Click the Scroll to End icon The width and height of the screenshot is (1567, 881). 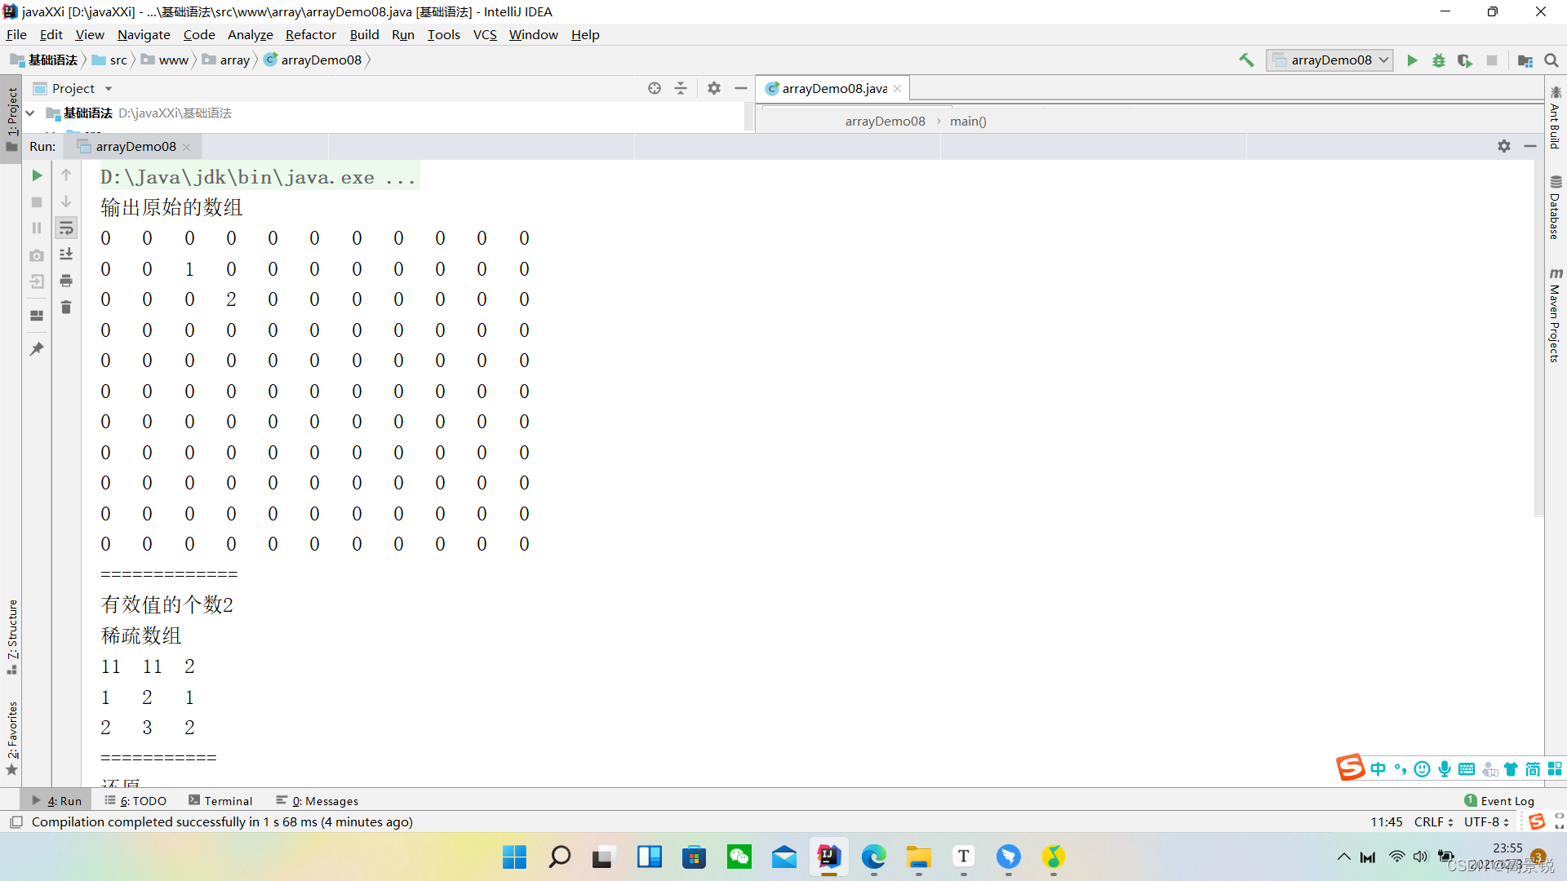point(66,255)
